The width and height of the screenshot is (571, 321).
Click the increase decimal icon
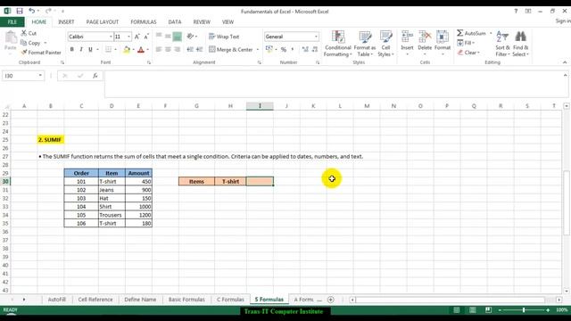(305, 49)
